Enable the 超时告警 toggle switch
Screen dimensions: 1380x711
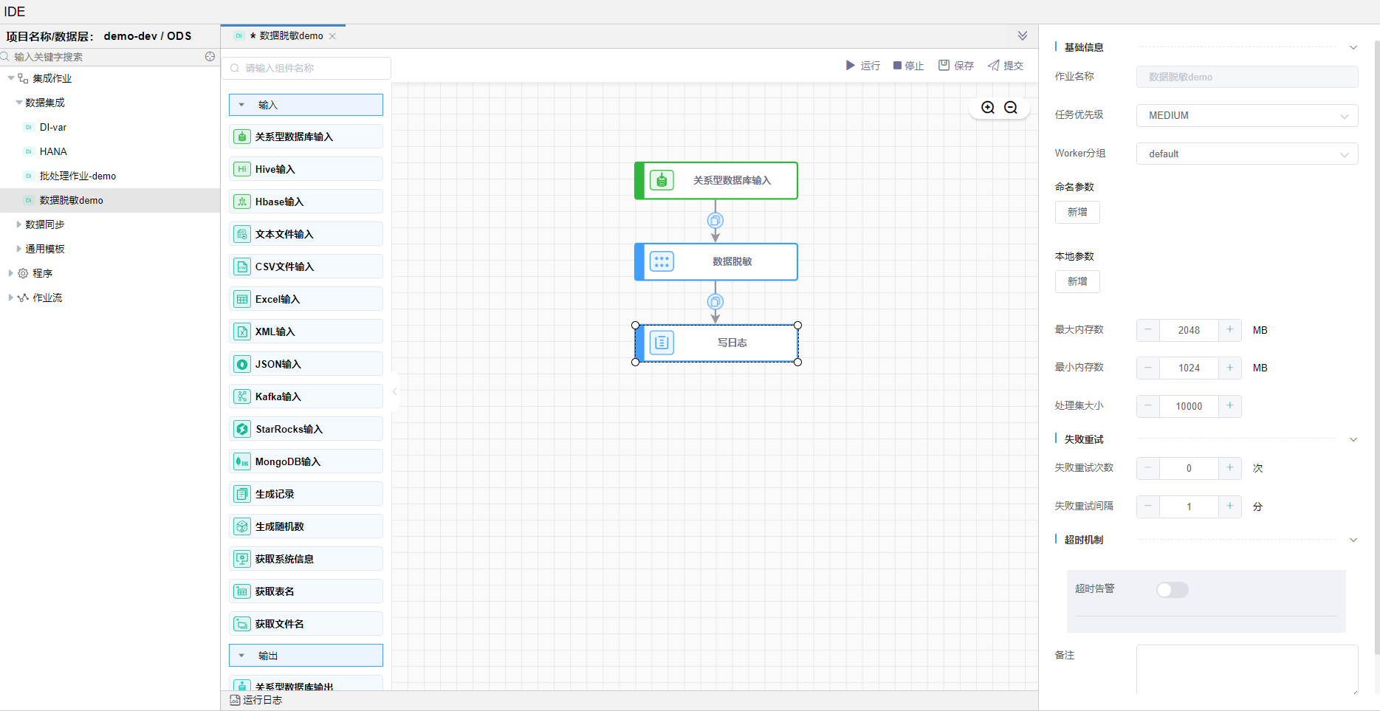click(1172, 590)
